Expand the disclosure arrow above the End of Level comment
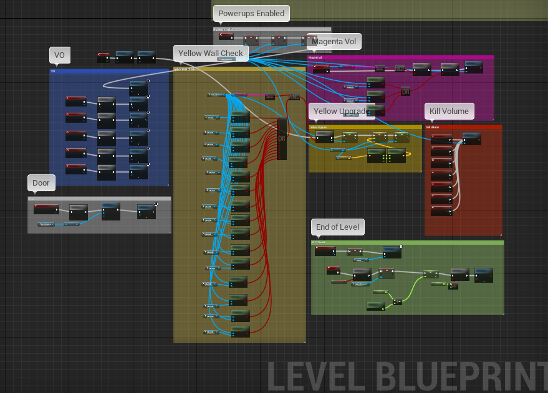This screenshot has width=548, height=393. [x=318, y=238]
